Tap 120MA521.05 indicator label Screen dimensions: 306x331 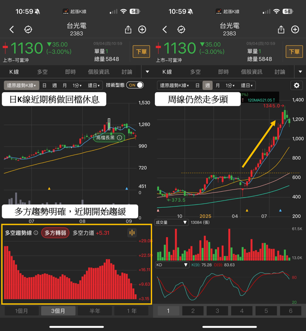pyautogui.click(x=261, y=100)
